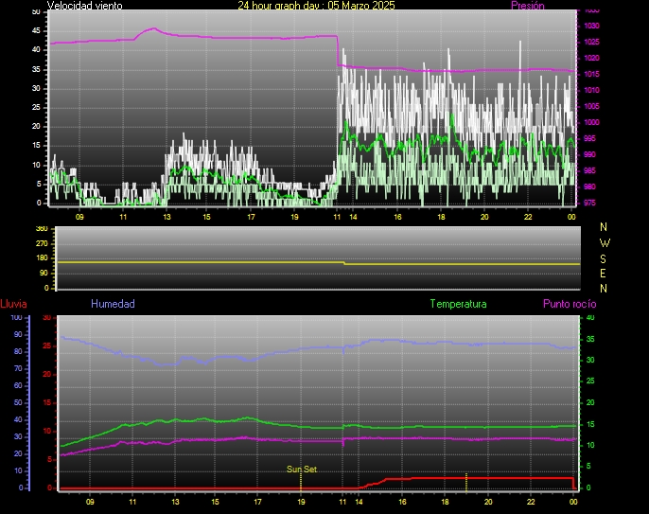This screenshot has height=514, width=649.
Task: Click pressure axis value 1030
Action: point(591,27)
